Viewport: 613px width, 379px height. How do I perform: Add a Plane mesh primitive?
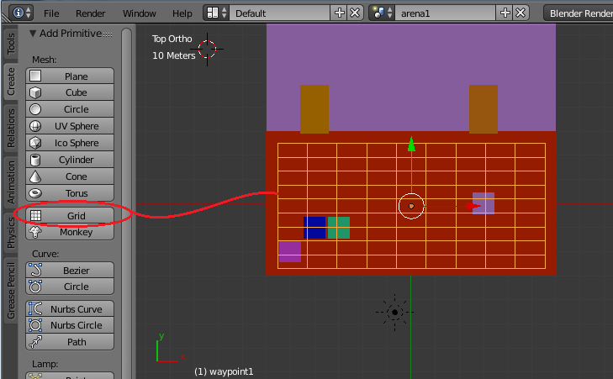coord(70,76)
